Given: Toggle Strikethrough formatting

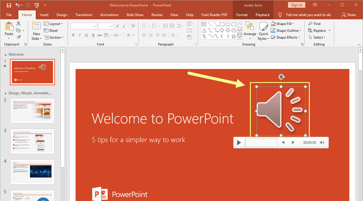Looking at the screenshot, I should 100,35.
